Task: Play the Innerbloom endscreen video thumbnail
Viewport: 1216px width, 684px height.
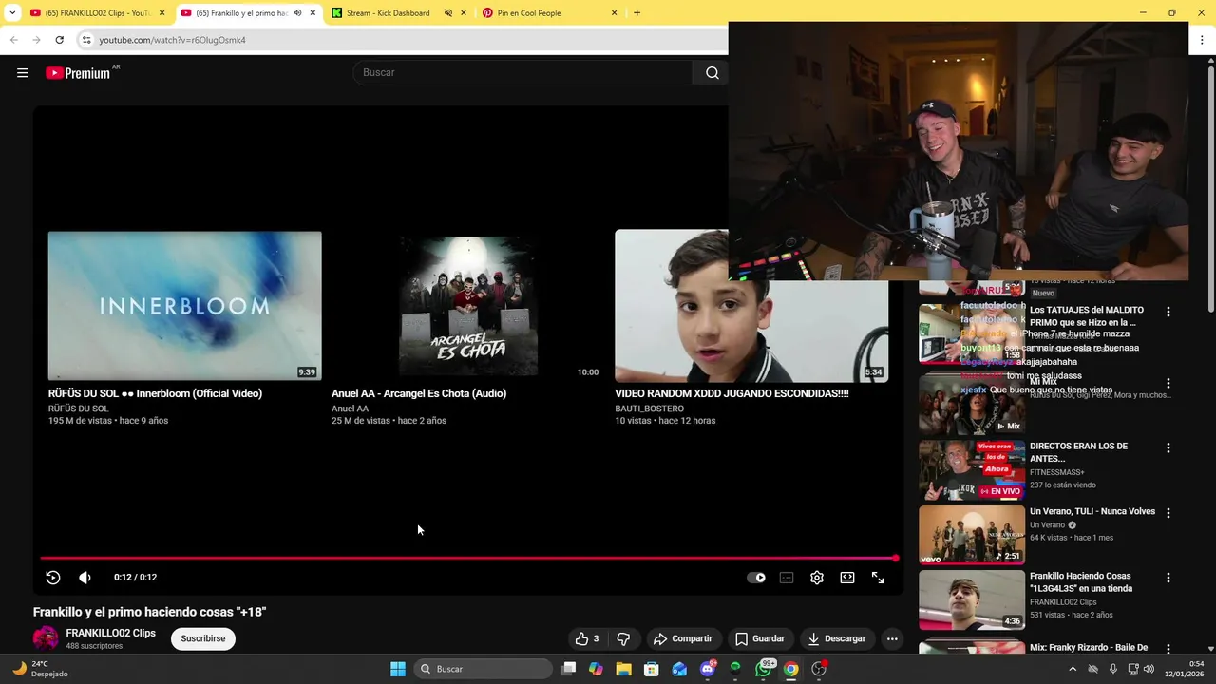Action: [x=185, y=305]
